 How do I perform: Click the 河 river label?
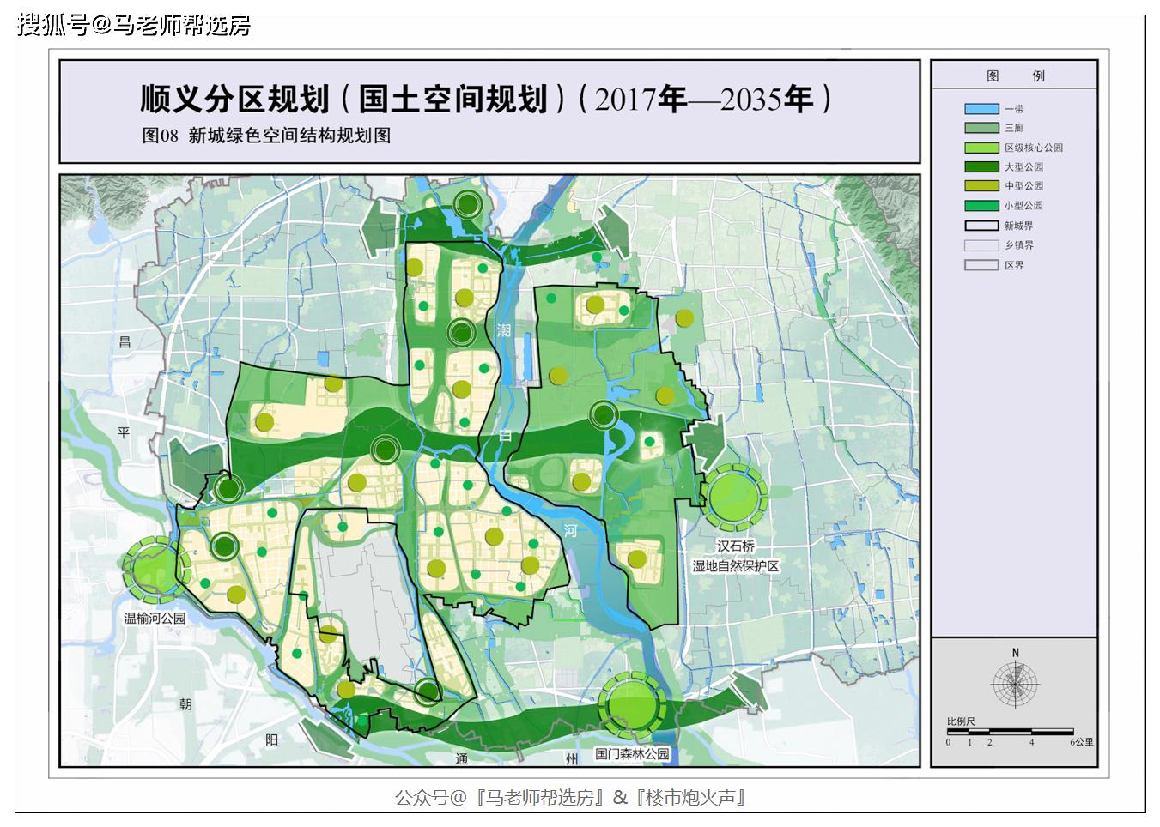coord(571,532)
